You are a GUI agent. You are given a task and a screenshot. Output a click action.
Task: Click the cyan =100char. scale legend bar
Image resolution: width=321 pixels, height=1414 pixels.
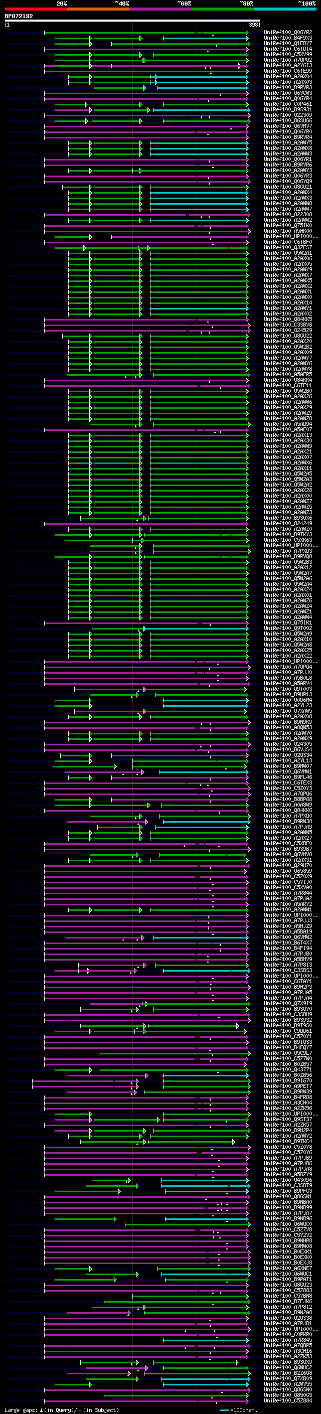[224, 1410]
